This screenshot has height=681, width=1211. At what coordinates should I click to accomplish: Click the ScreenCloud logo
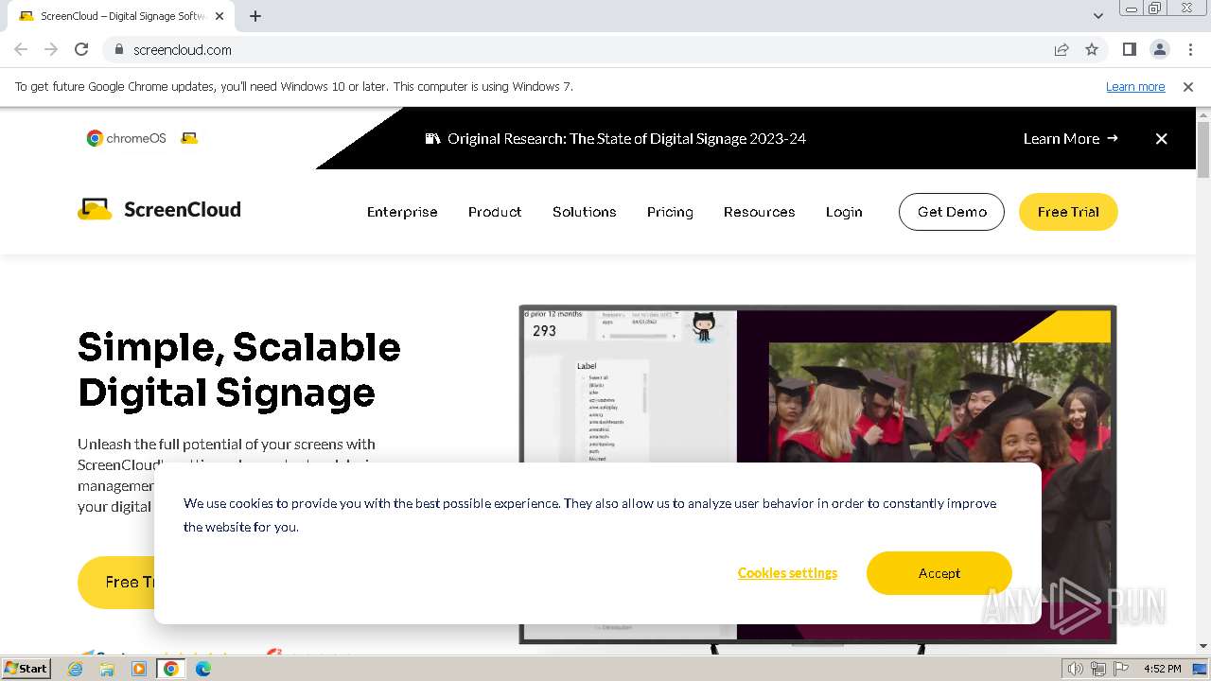pos(159,209)
